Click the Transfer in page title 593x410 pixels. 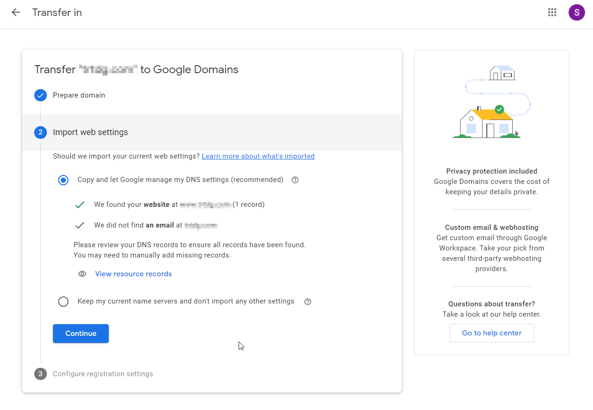tap(57, 13)
